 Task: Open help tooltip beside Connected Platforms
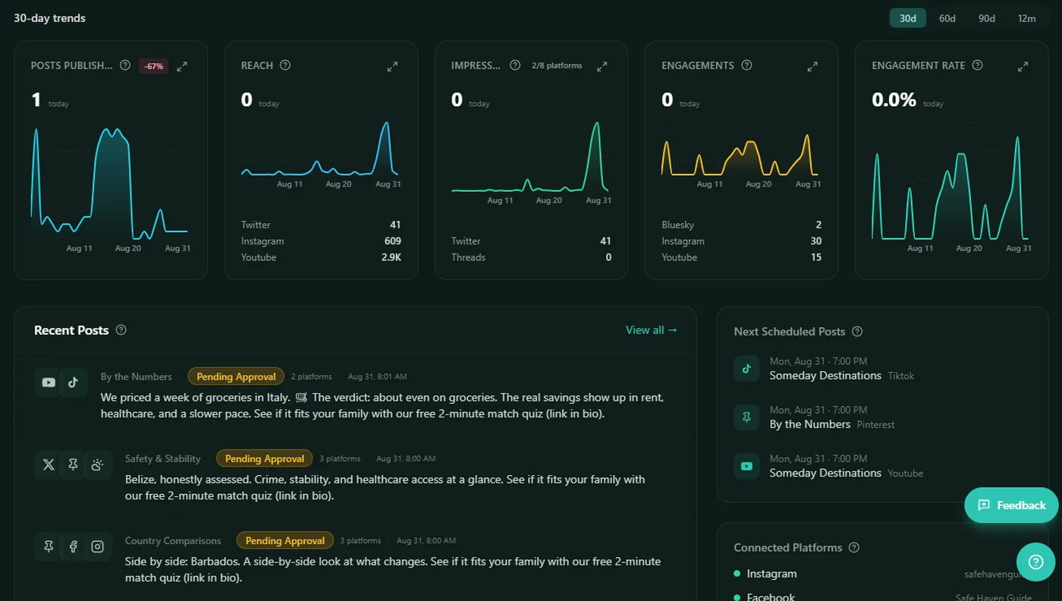854,547
